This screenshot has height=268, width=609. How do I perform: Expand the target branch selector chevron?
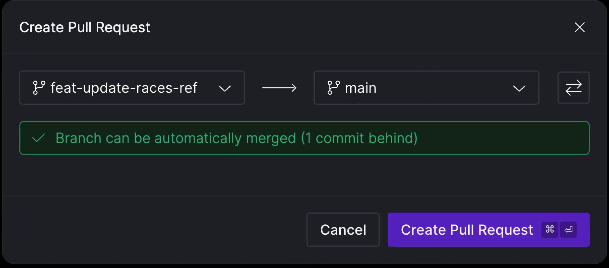click(519, 88)
